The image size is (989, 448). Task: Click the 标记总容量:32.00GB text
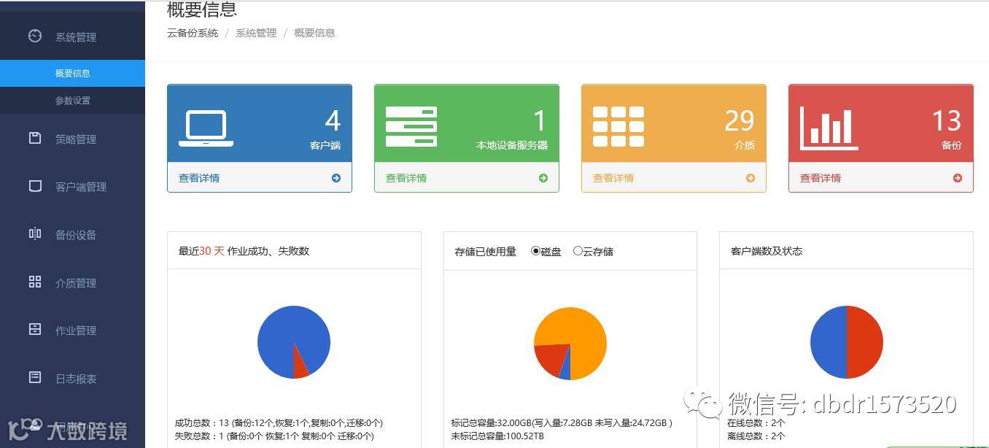click(562, 423)
